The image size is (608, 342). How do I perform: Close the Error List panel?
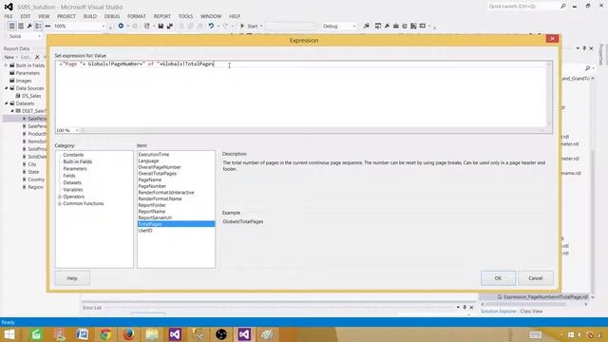pos(471,307)
